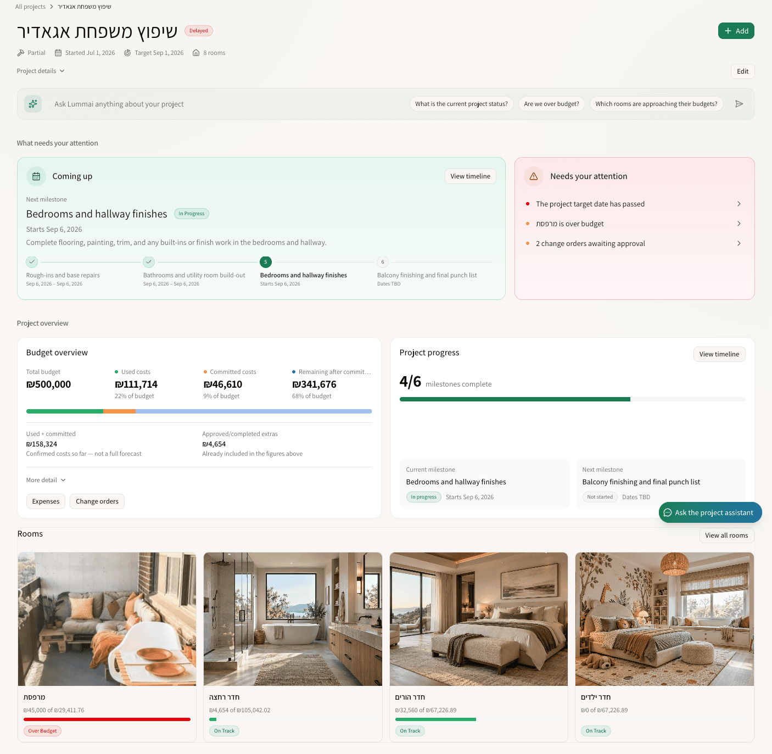Choose 'Are we over budget?' suggestion
Image resolution: width=772 pixels, height=754 pixels.
coord(551,104)
